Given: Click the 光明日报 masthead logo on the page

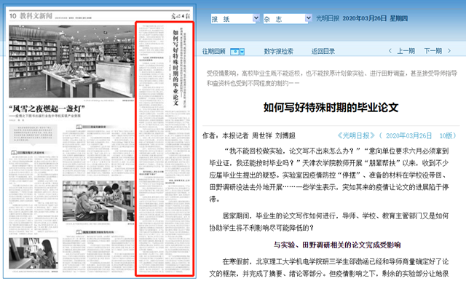Looking at the screenshot, I should tap(181, 16).
